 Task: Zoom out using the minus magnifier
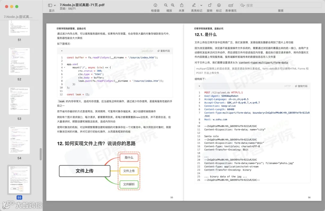point(166,5)
